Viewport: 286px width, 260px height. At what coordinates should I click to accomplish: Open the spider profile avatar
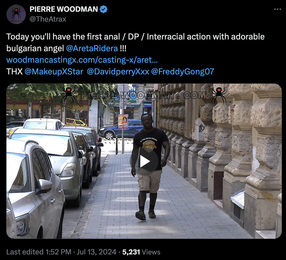16,14
